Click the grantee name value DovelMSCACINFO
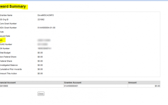Image resolution: width=168 pixels, height=105 pixels. point(46,15)
